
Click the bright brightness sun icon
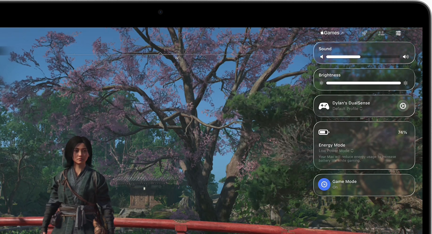point(405,83)
